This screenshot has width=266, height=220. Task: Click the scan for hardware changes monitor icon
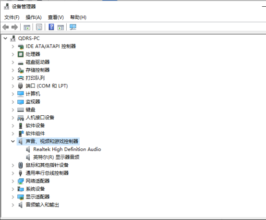pos(73,27)
